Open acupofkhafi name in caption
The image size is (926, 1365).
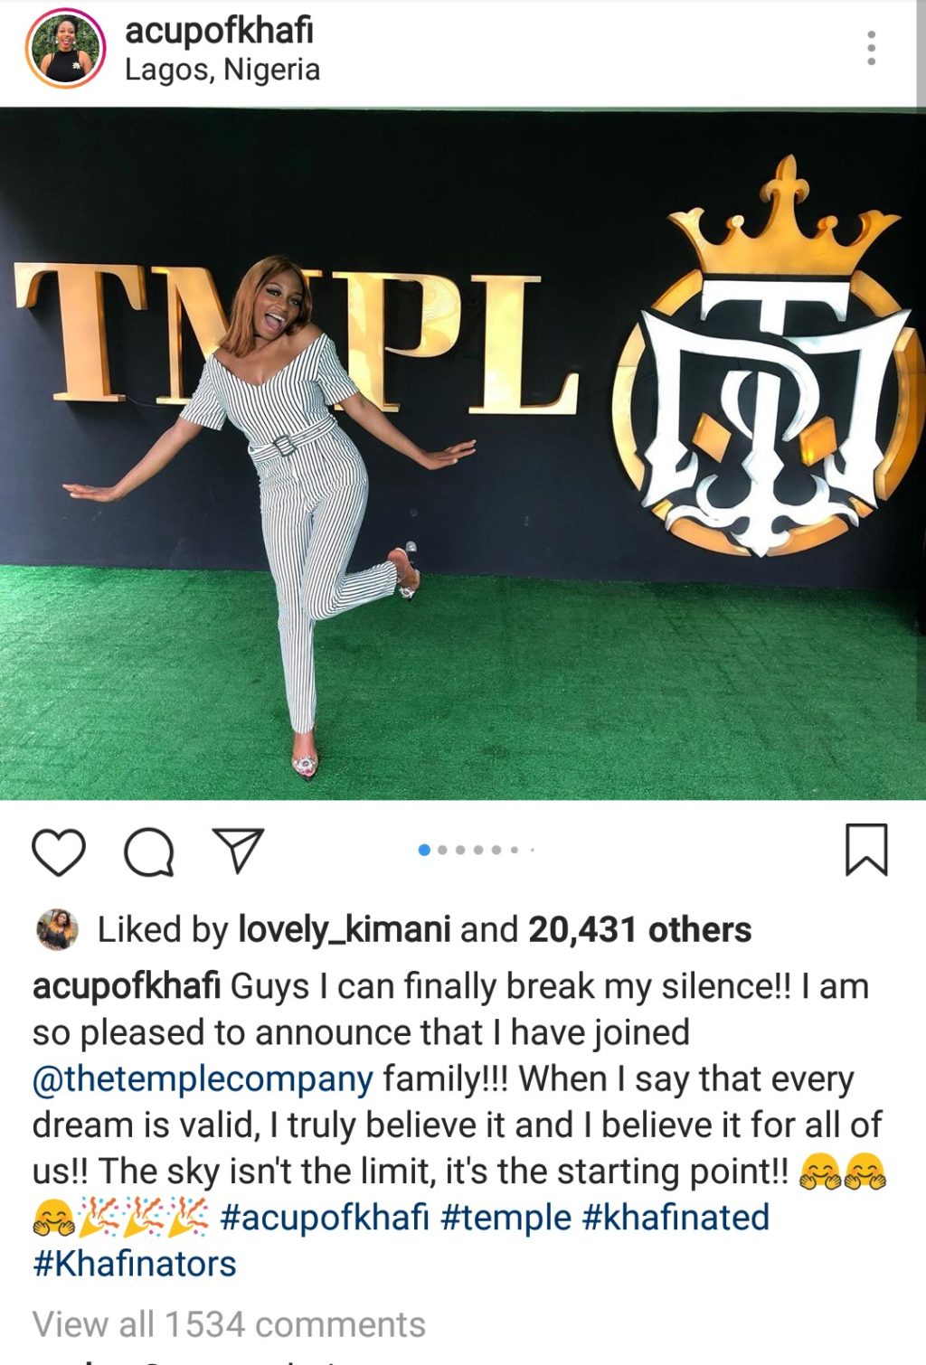(127, 986)
